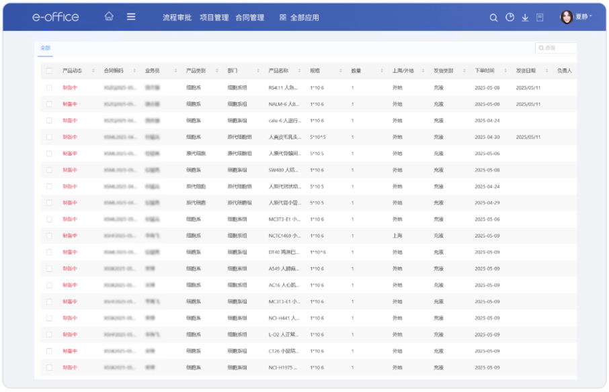Check the calu-6 row checkbox

(x=49, y=121)
